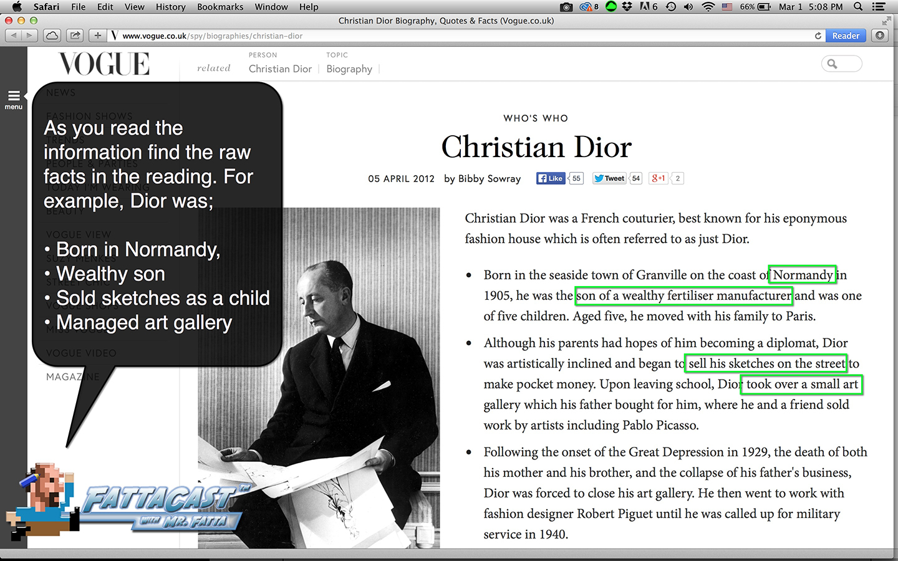Click the camera icon in menu bar

click(566, 7)
